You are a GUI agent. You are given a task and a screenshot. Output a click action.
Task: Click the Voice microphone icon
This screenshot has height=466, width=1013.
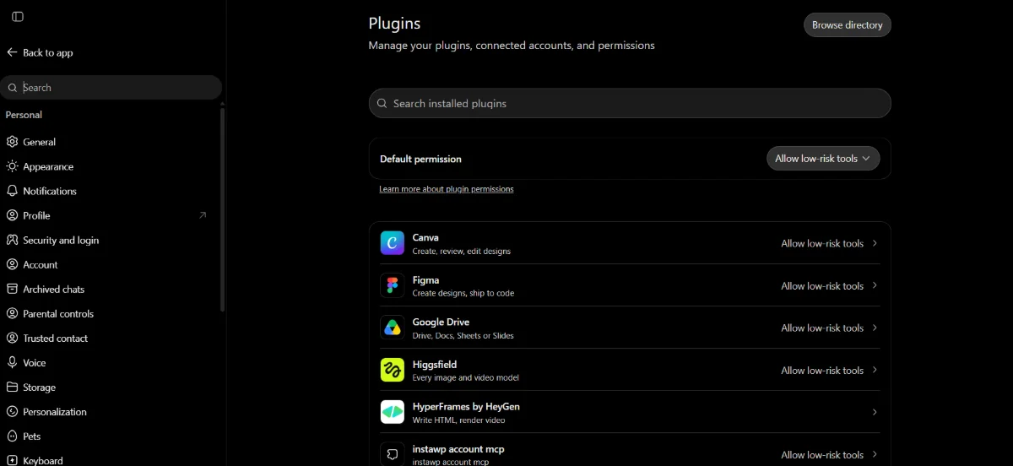(12, 362)
